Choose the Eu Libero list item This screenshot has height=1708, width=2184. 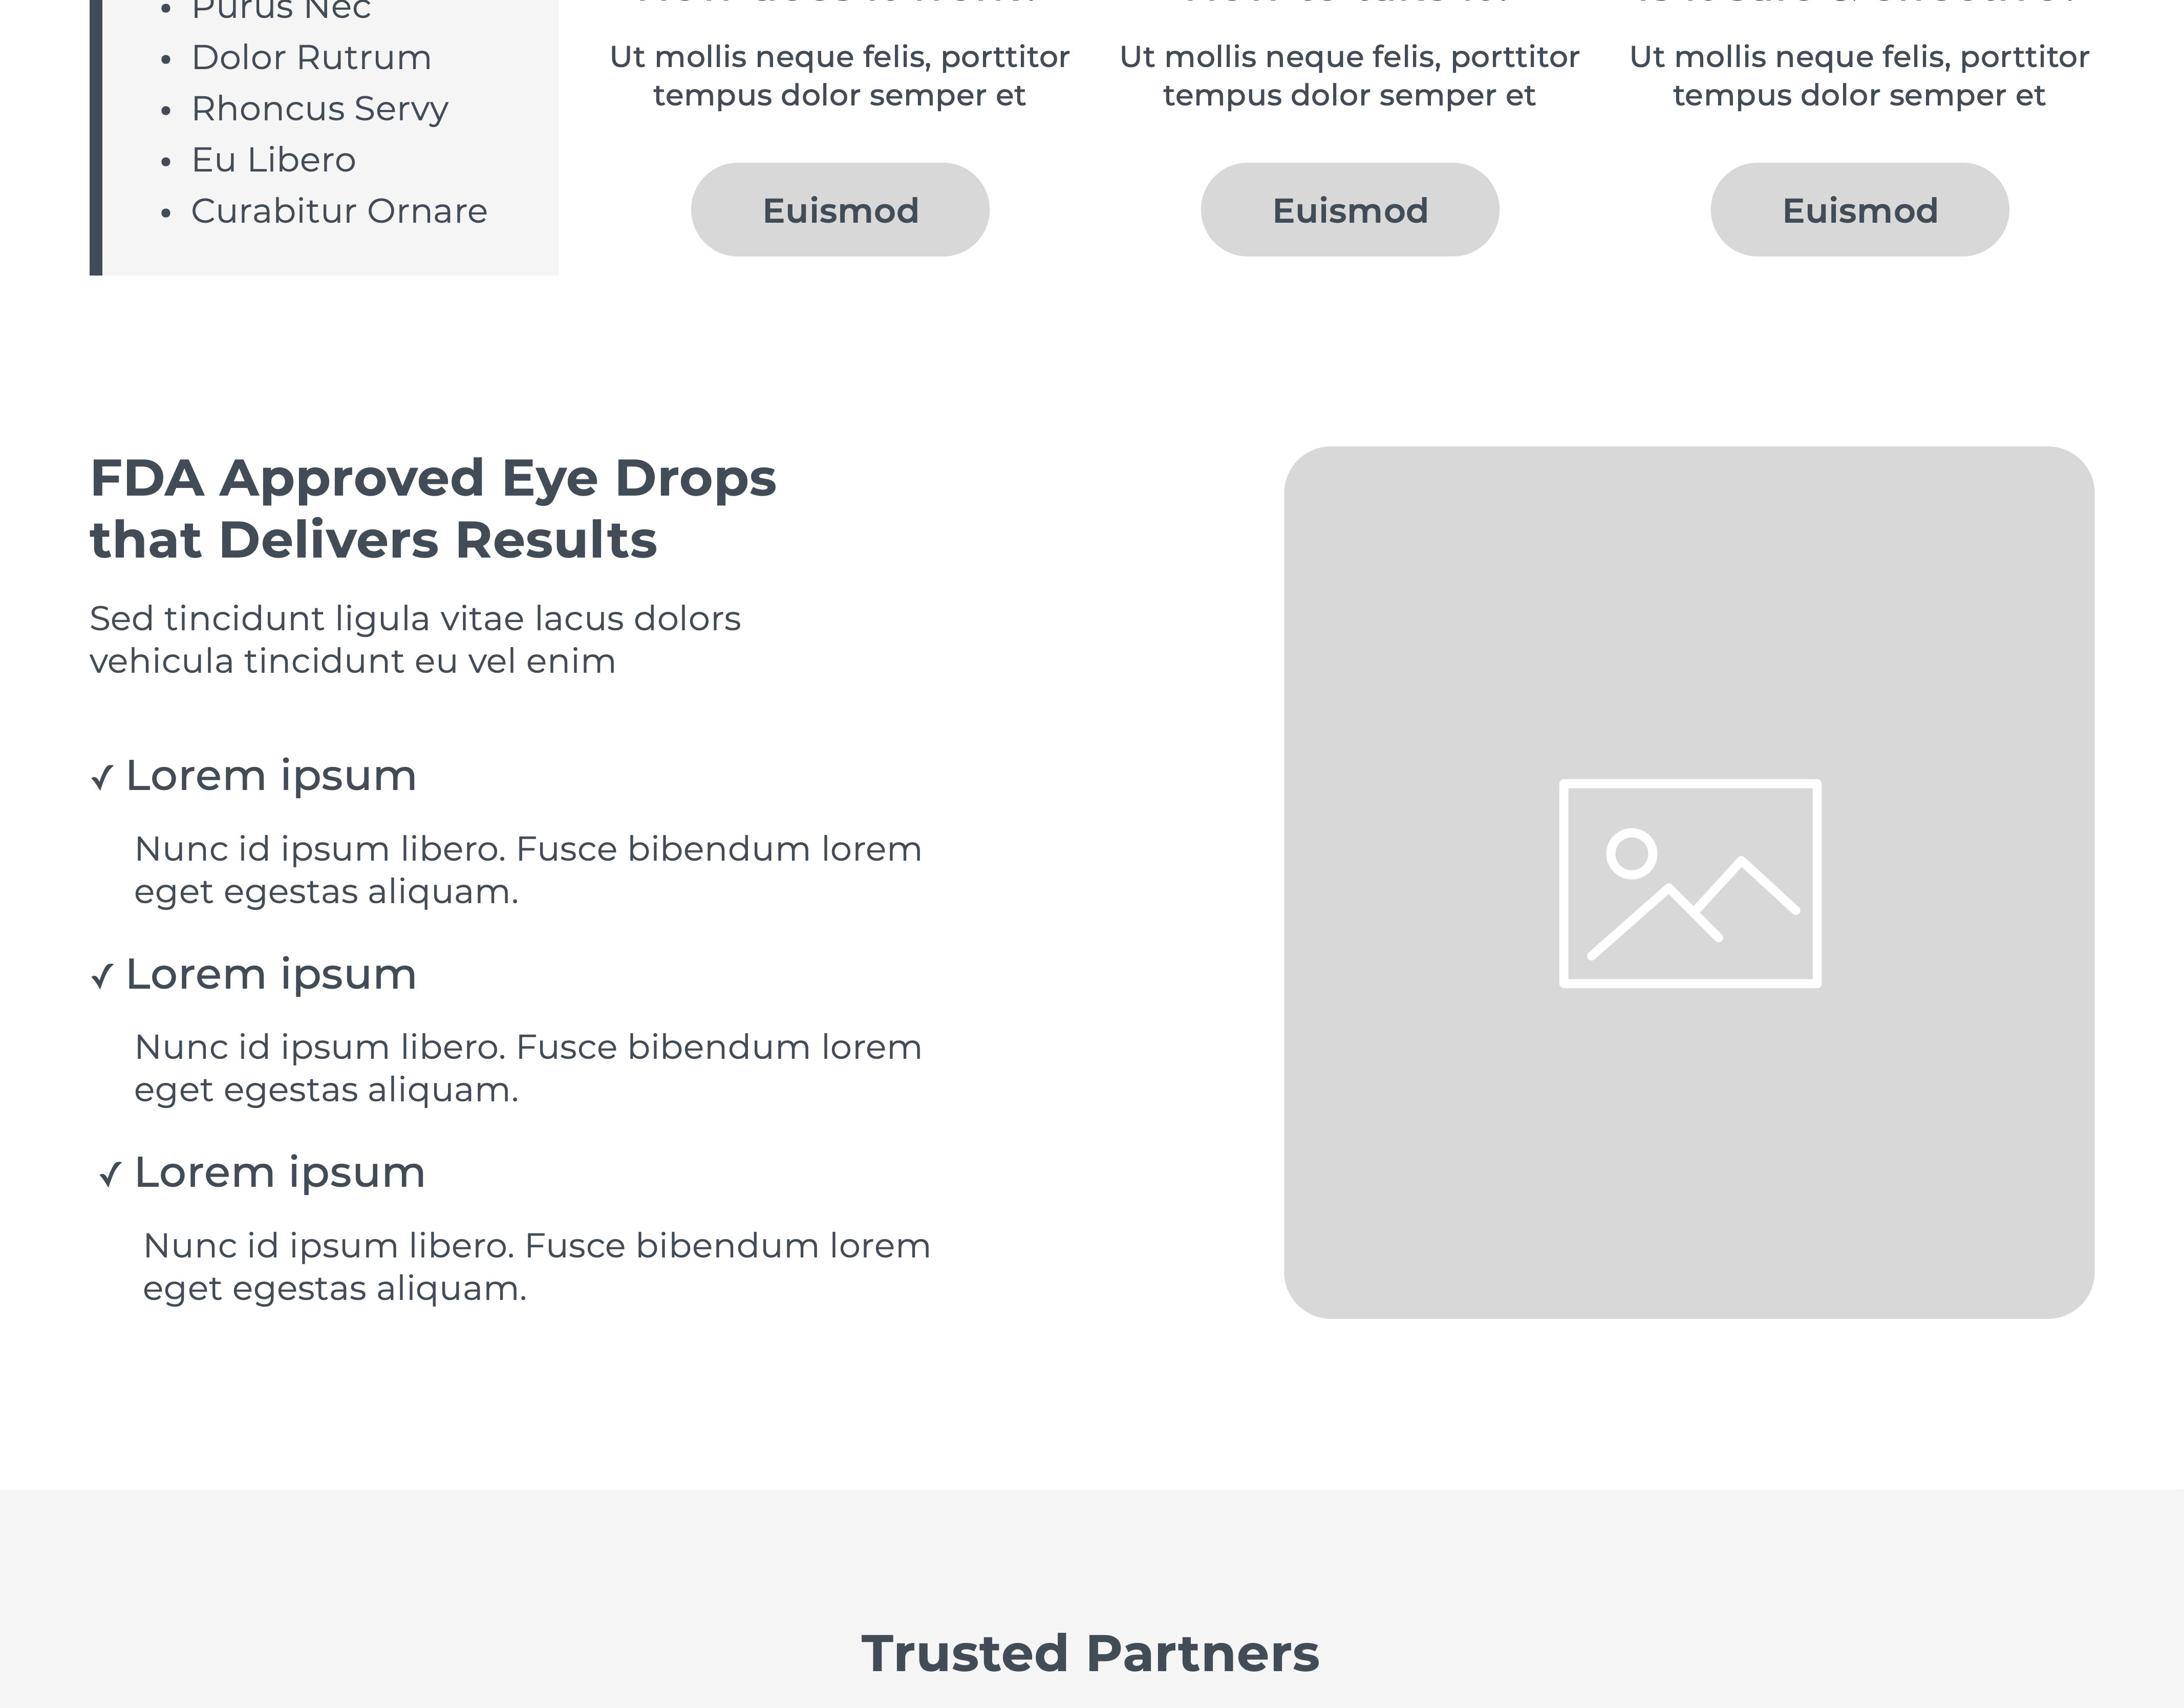[x=273, y=160]
